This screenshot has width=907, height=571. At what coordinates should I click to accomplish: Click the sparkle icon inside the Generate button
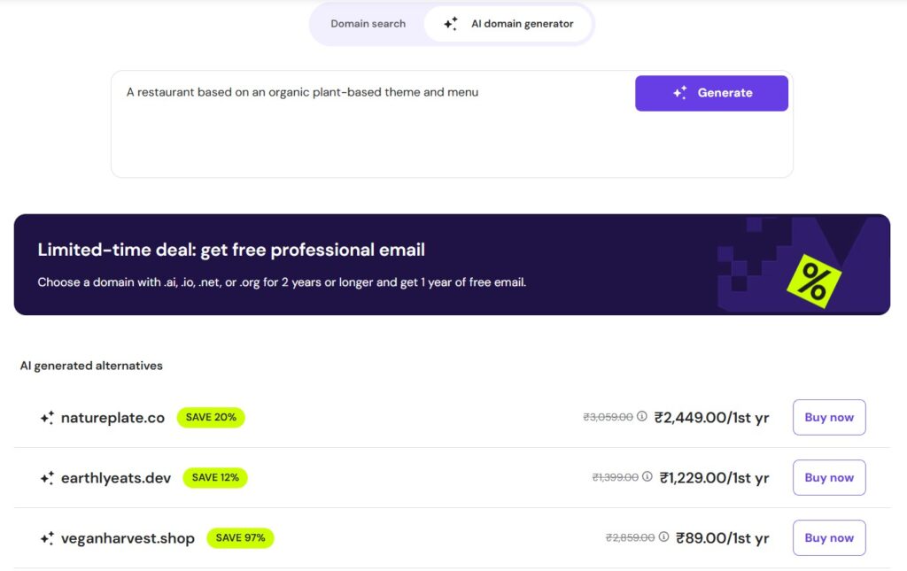pyautogui.click(x=678, y=92)
